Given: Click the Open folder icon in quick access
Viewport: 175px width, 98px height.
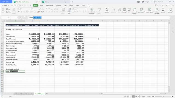Looking at the screenshot, I should pyautogui.click(x=12, y=5).
